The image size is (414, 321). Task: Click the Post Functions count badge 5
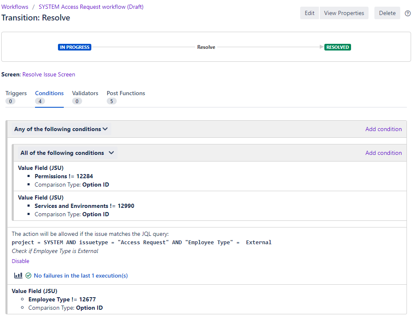(x=111, y=101)
